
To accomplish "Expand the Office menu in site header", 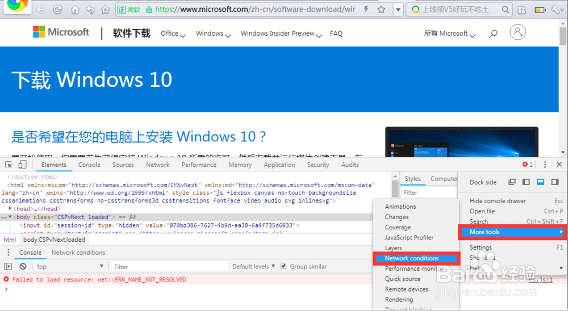I will (173, 33).
